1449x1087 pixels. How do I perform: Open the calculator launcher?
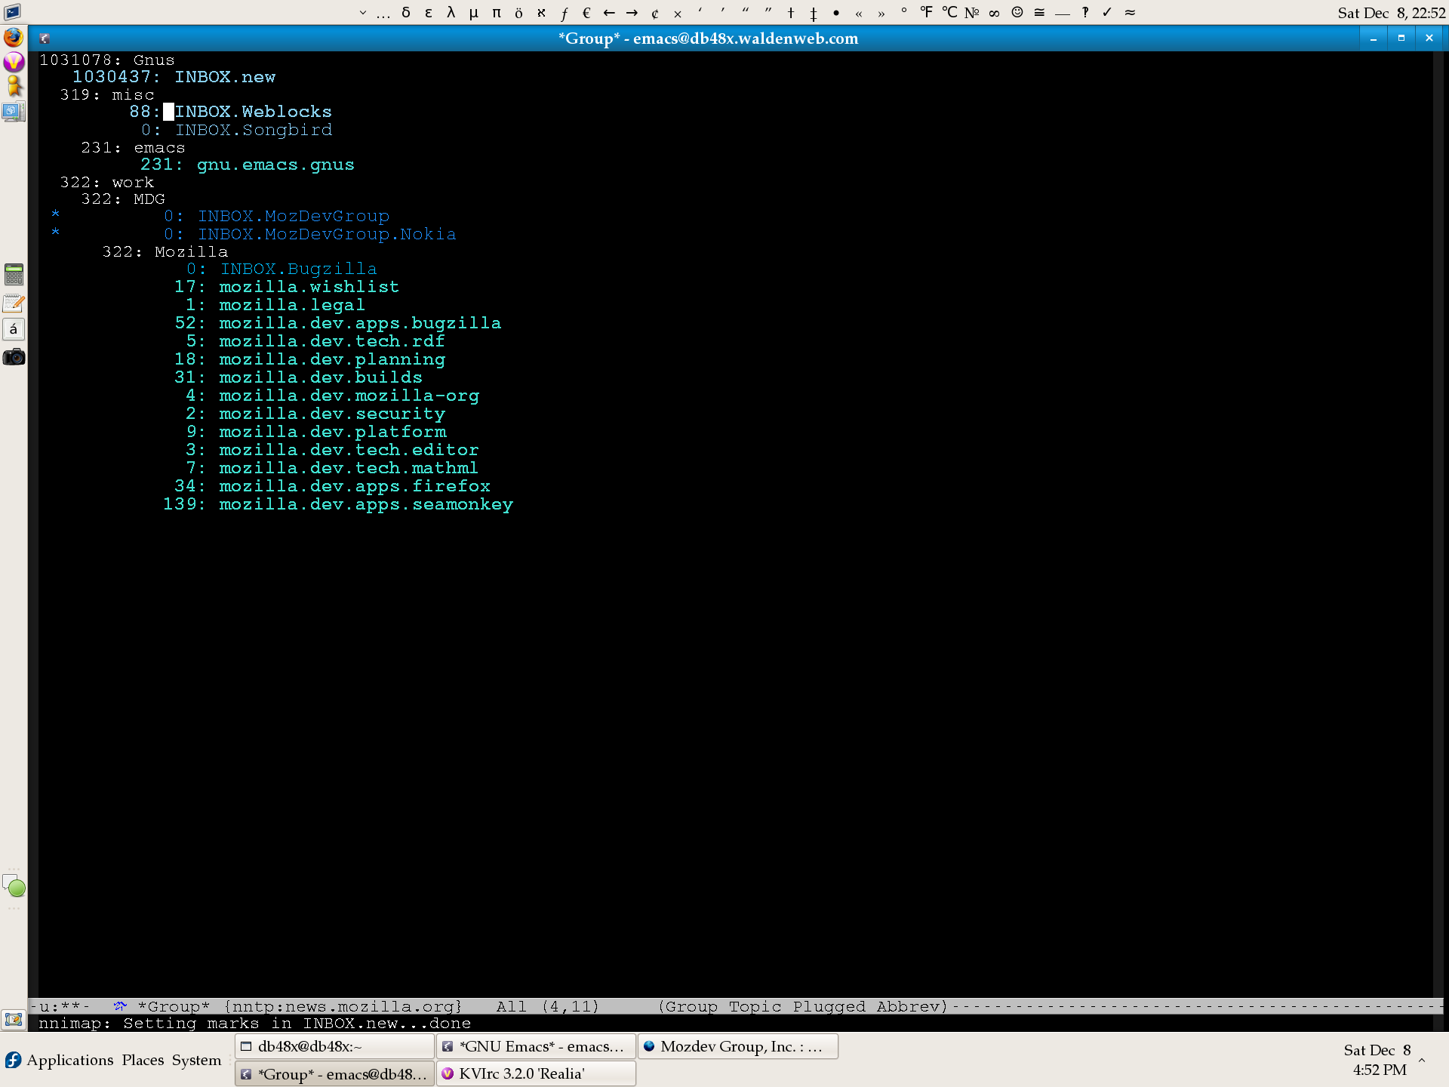point(14,274)
